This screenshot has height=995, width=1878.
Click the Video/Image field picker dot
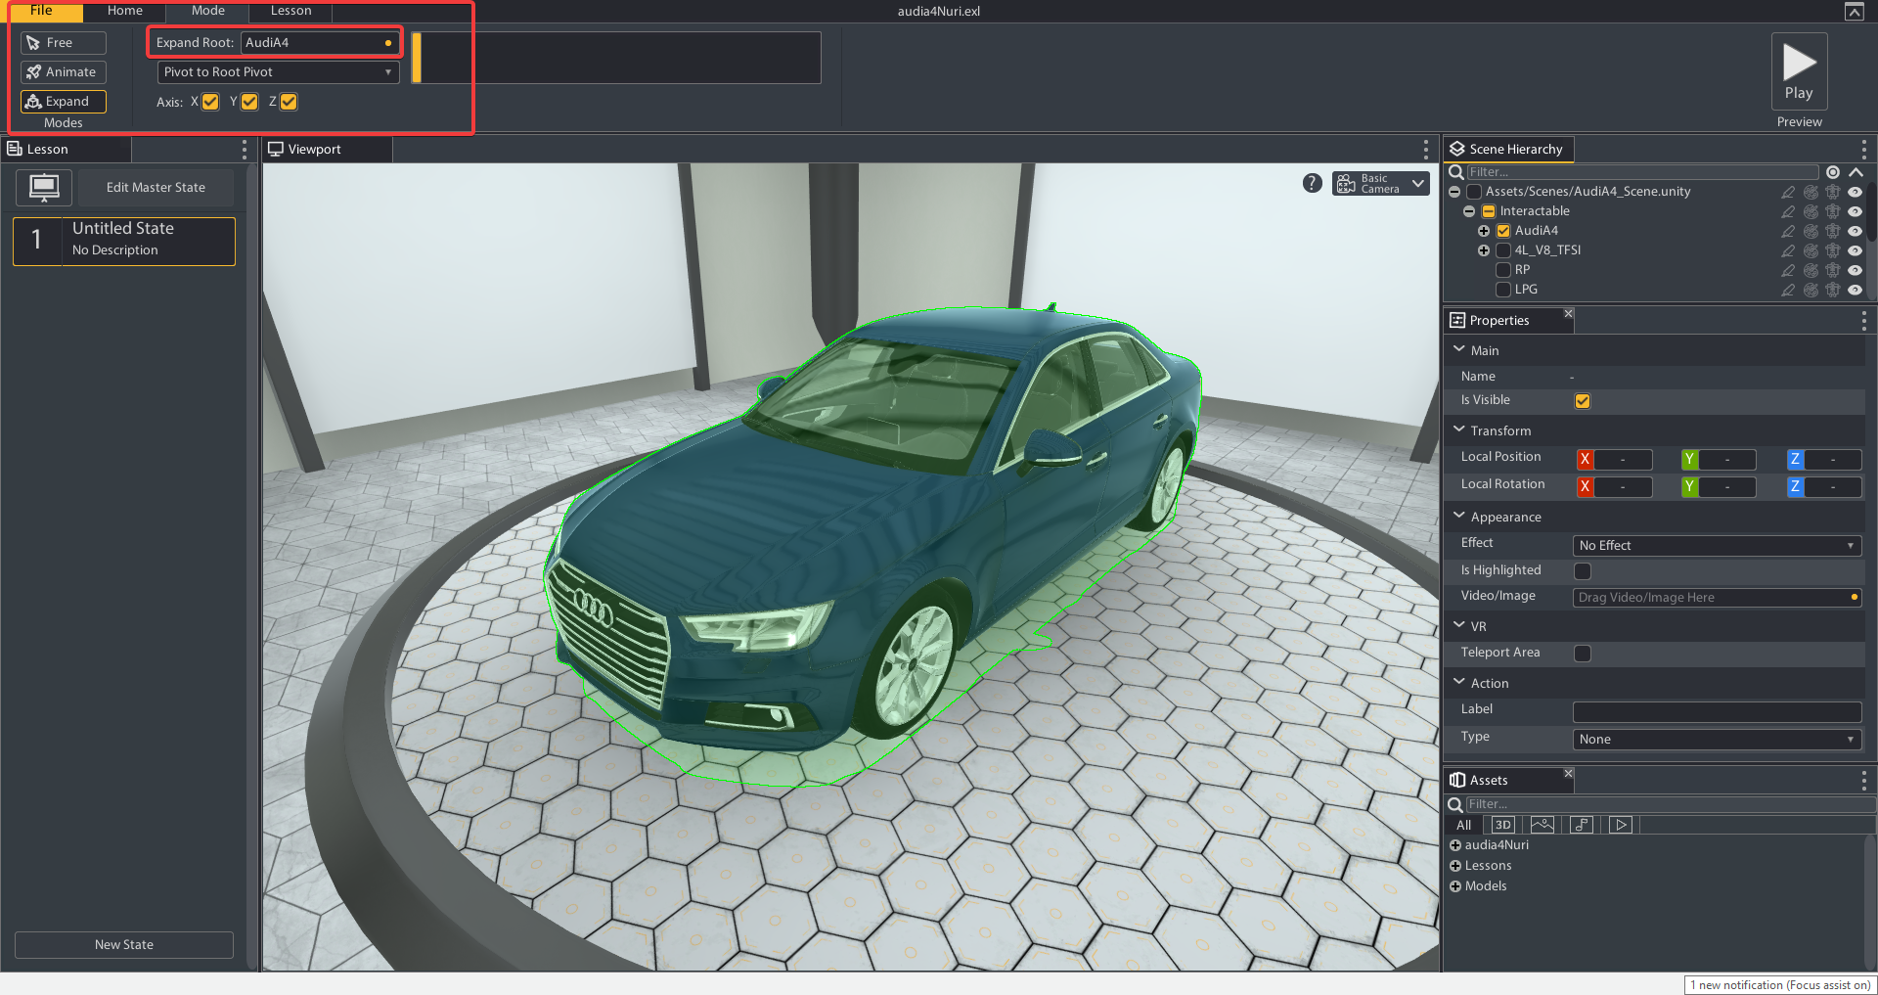[1854, 597]
